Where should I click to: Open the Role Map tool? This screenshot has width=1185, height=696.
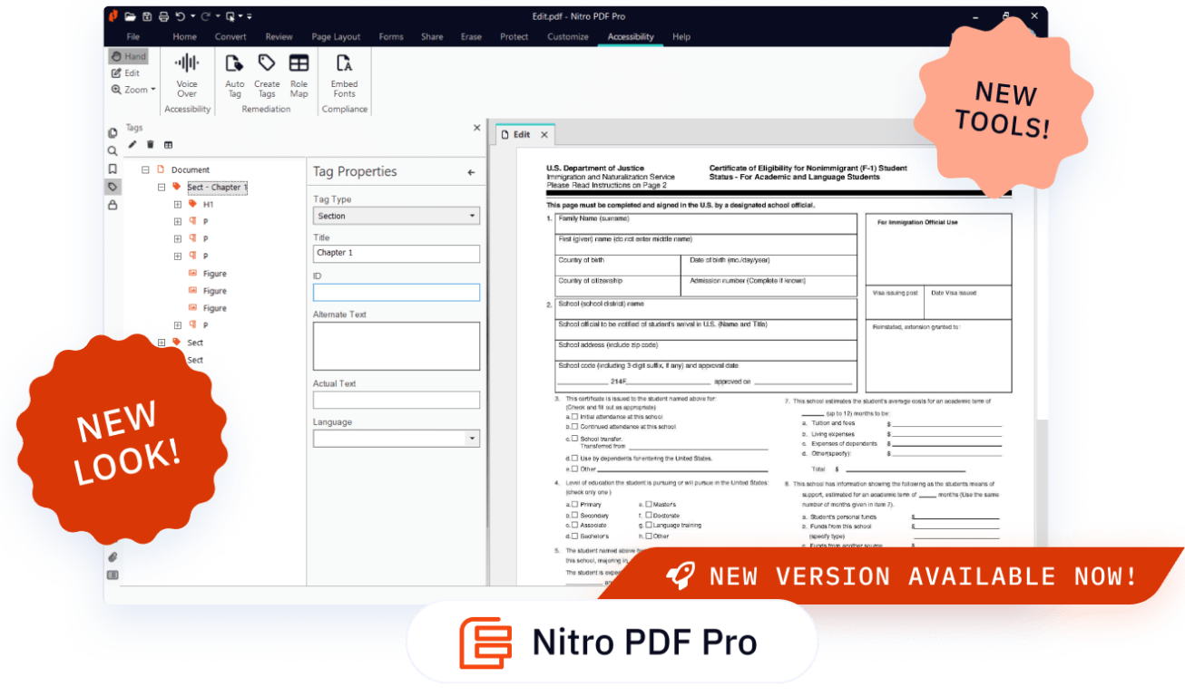(299, 74)
